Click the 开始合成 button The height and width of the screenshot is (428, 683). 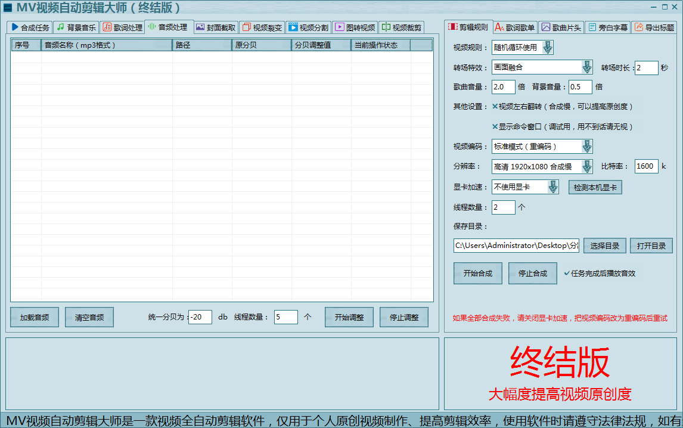(478, 273)
